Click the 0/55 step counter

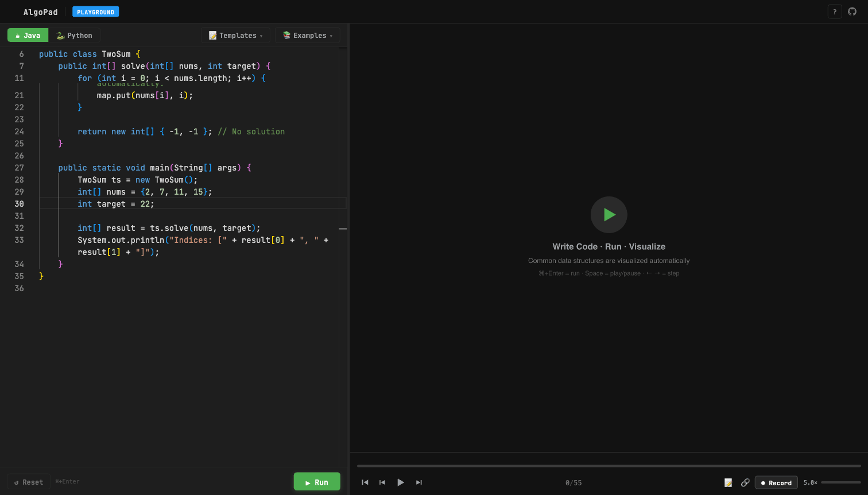pyautogui.click(x=573, y=483)
